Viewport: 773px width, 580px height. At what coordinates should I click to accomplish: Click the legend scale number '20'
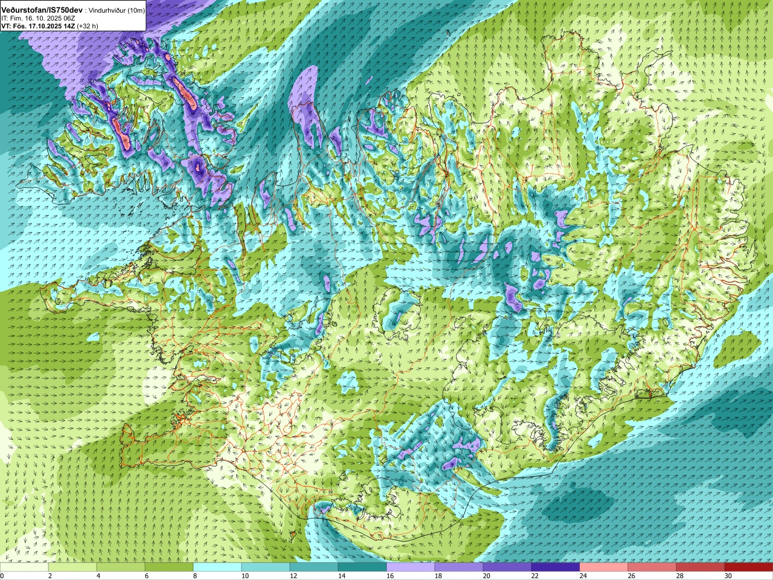487,576
